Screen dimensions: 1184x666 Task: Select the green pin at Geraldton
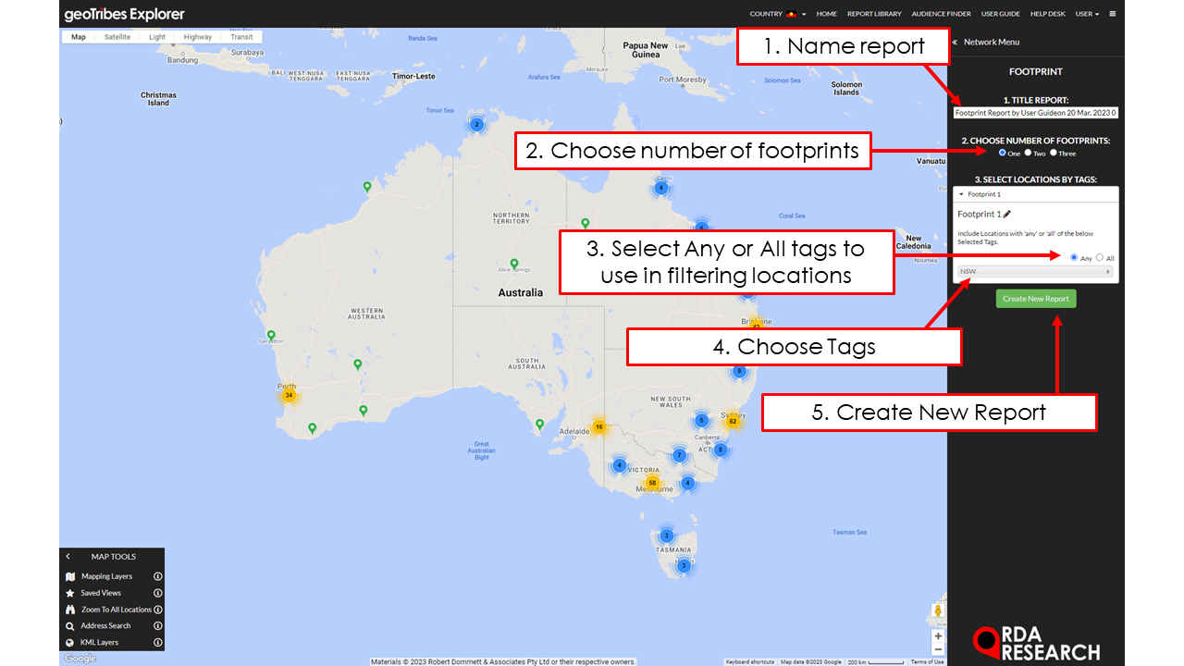point(271,335)
